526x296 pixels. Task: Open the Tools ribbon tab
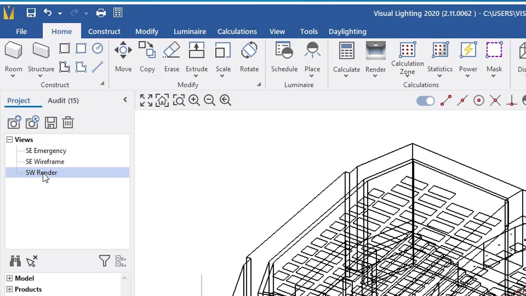[x=309, y=31]
